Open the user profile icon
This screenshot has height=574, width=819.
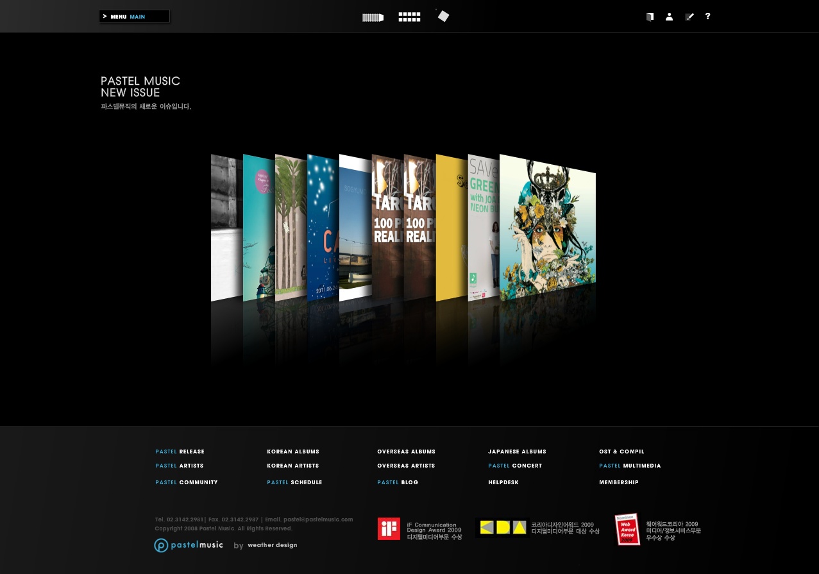669,17
